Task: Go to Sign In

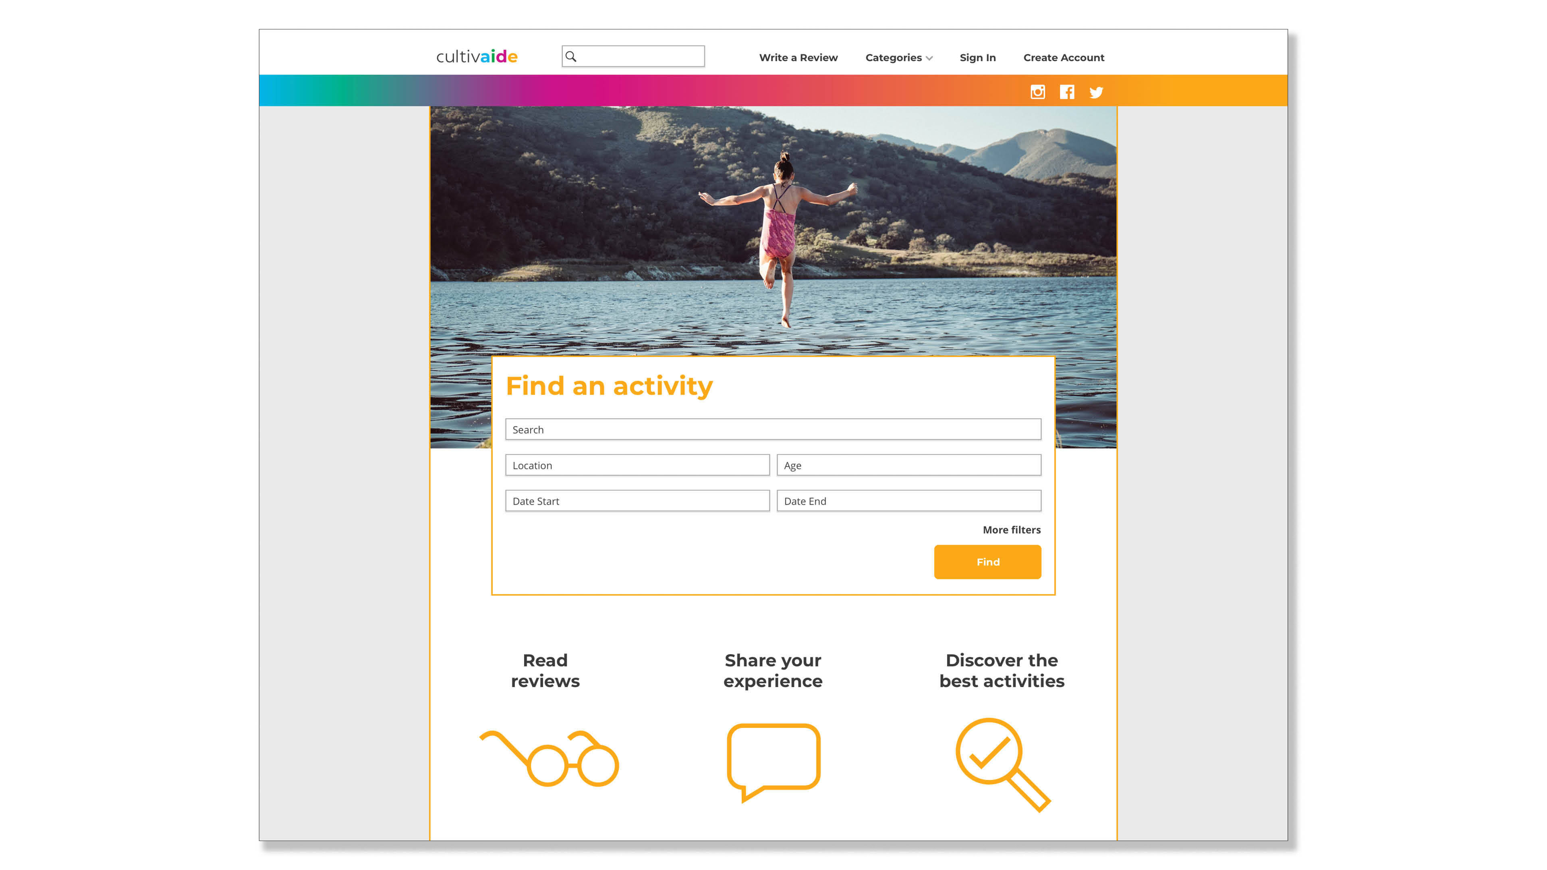Action: pyautogui.click(x=977, y=58)
